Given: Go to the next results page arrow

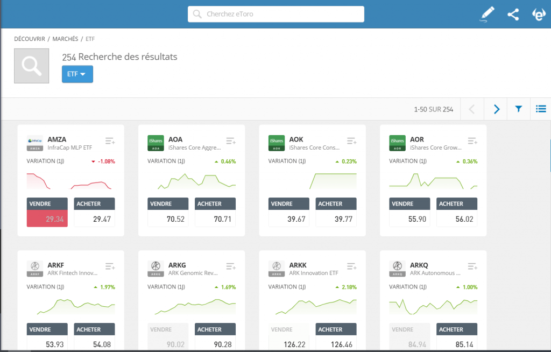Looking at the screenshot, I should (x=496, y=109).
